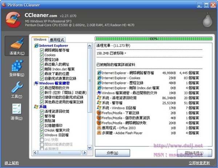
Task: Toggle 其他最近使用的檔案記錄 checkbox
Action: pos(42,102)
